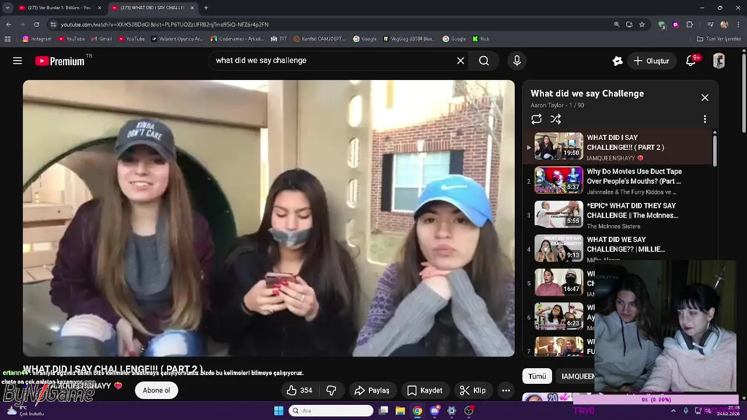The width and height of the screenshot is (747, 420).
Task: Open Chrome three-dot menu
Action: point(738,24)
